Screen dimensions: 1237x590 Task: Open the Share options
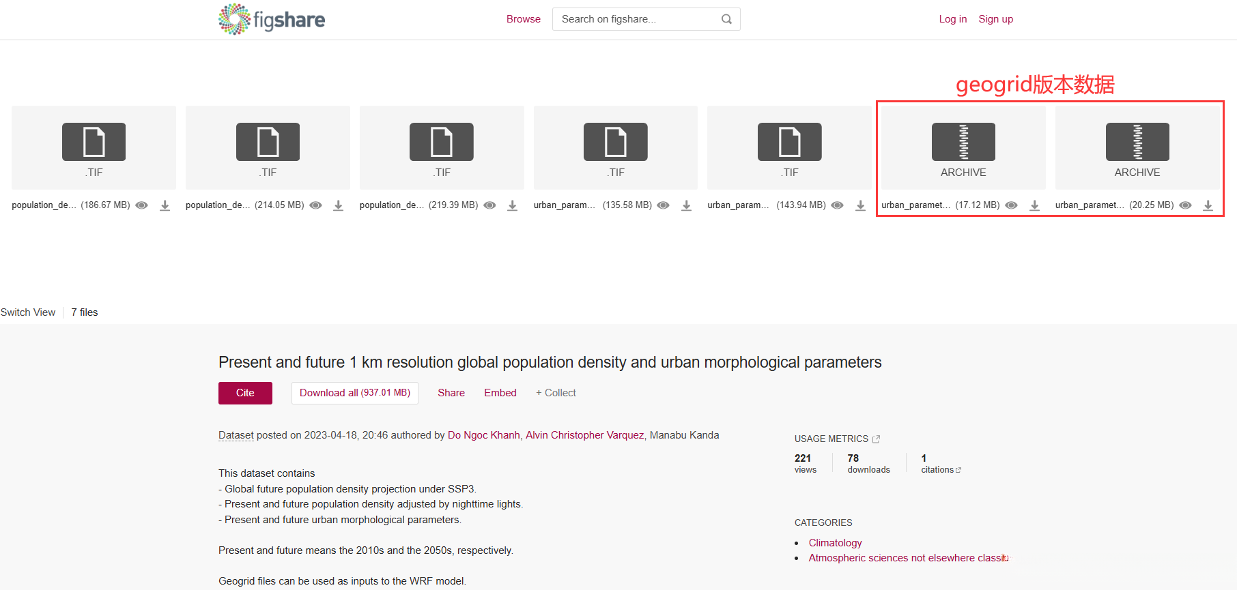pos(451,393)
